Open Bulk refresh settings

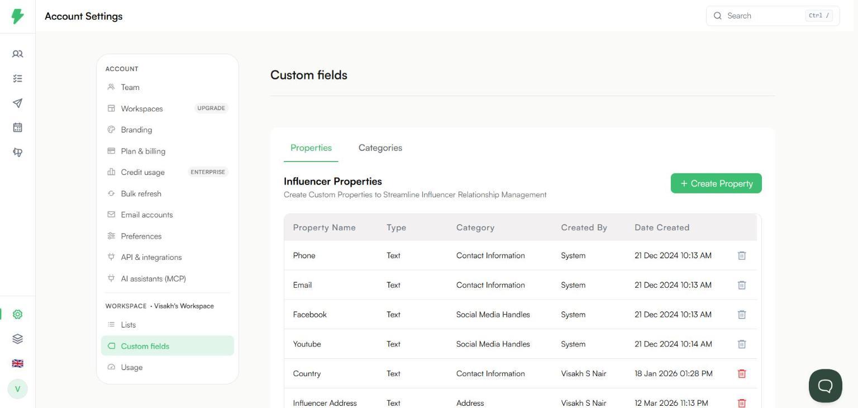click(x=168, y=193)
